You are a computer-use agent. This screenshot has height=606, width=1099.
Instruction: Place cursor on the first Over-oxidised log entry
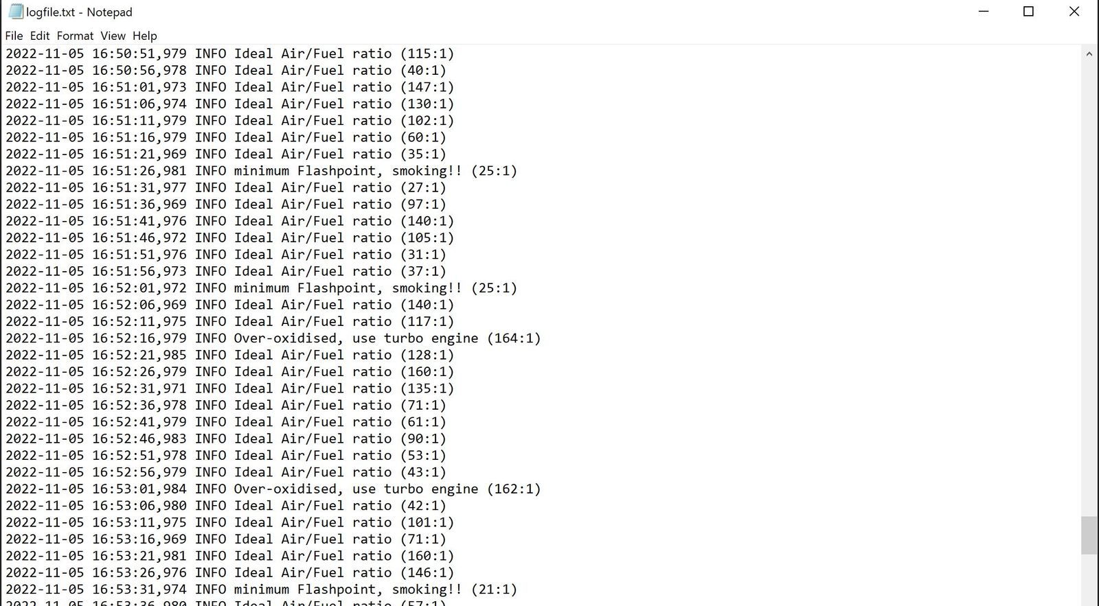pyautogui.click(x=275, y=338)
